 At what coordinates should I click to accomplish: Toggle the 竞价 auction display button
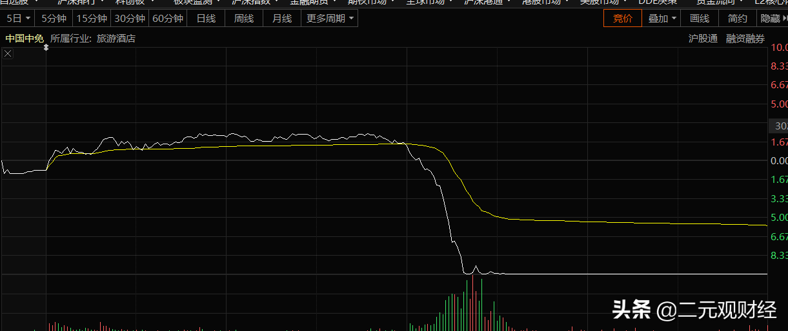coord(623,19)
